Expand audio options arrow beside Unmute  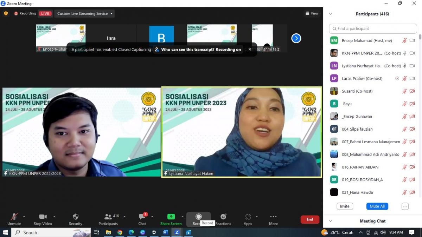[x=24, y=217]
